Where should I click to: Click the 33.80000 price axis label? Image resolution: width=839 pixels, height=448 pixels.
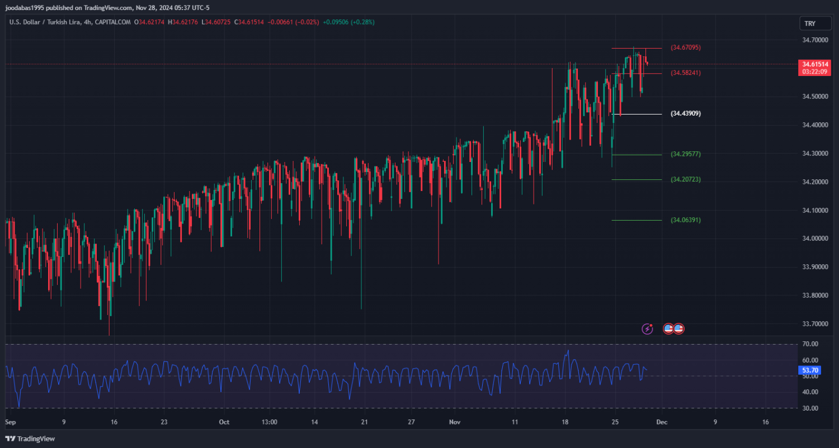[x=815, y=296]
